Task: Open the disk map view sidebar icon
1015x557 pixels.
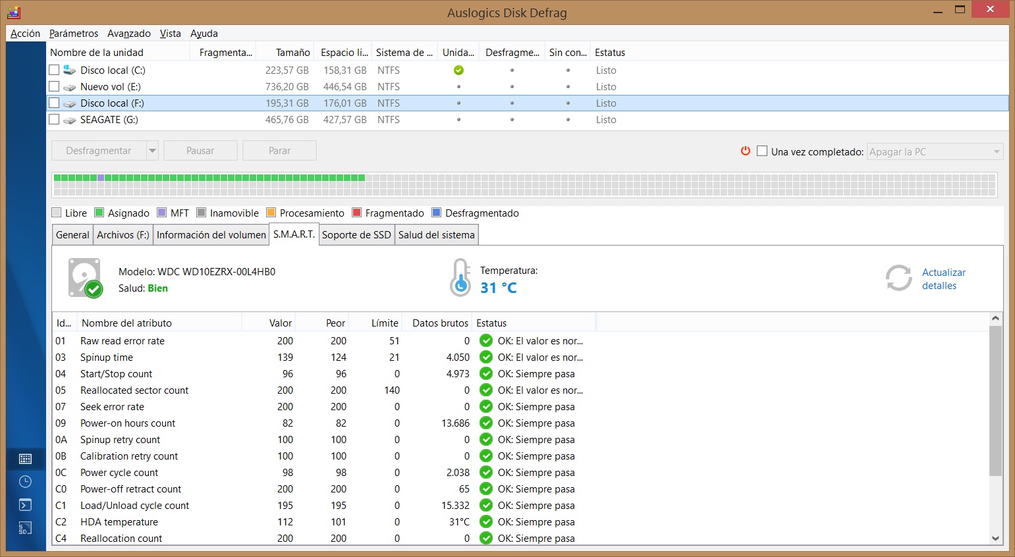Action: coord(26,459)
